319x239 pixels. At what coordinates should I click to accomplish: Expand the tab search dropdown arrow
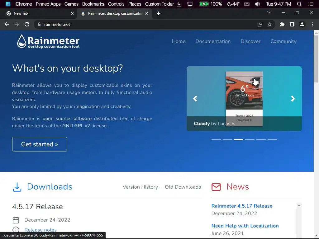coord(269,12)
